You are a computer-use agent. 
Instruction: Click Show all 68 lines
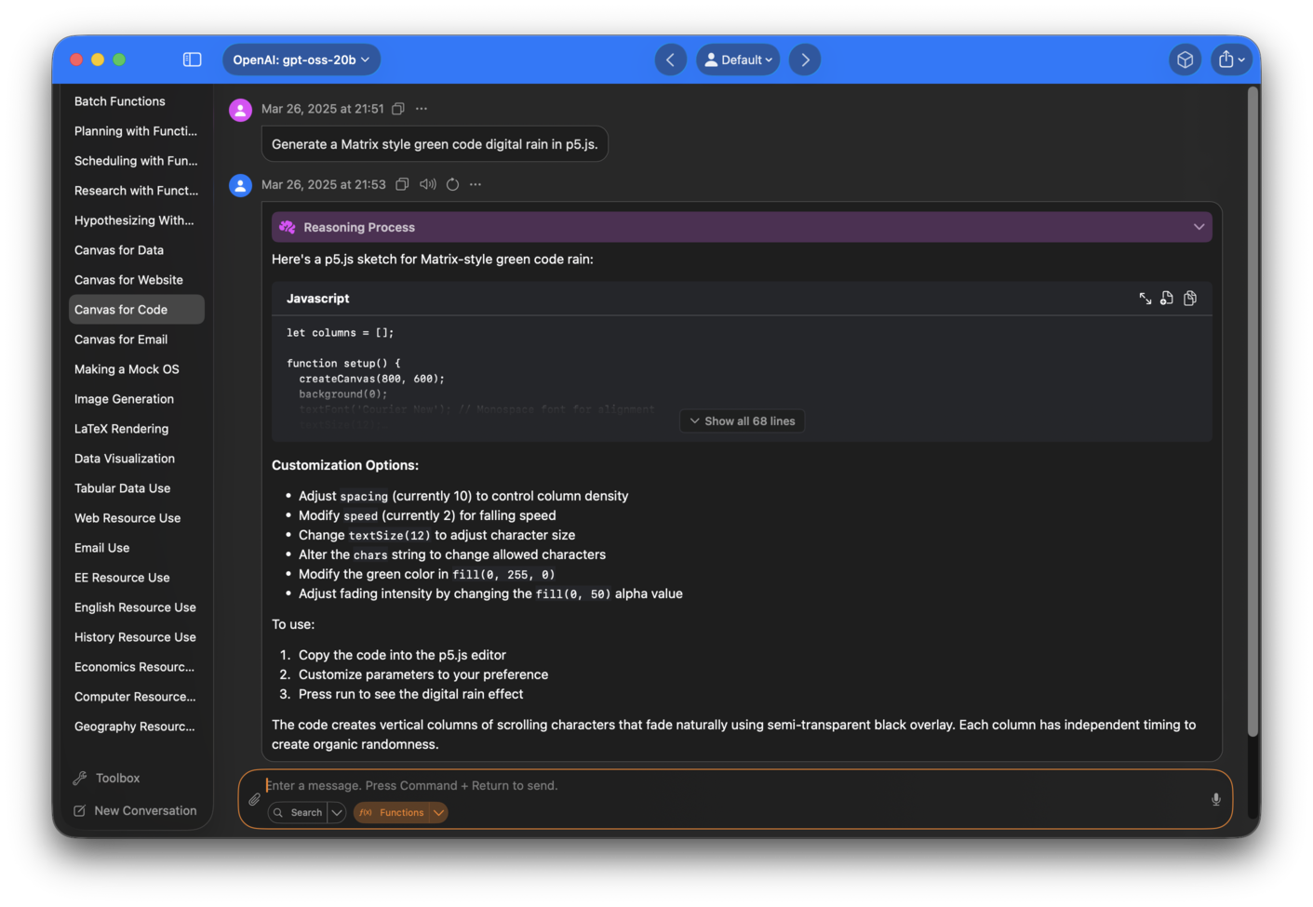[x=742, y=421]
